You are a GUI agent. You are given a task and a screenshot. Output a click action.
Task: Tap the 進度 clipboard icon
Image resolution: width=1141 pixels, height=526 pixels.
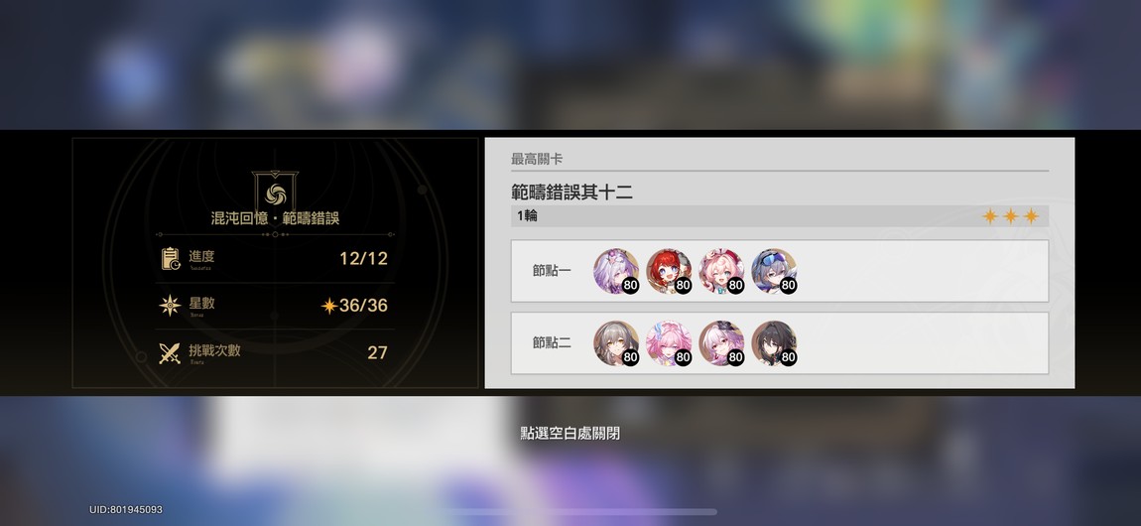coord(171,258)
